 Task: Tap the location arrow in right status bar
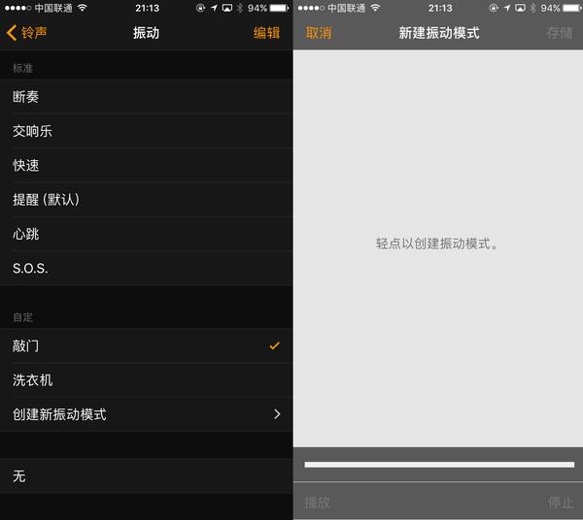tap(507, 8)
